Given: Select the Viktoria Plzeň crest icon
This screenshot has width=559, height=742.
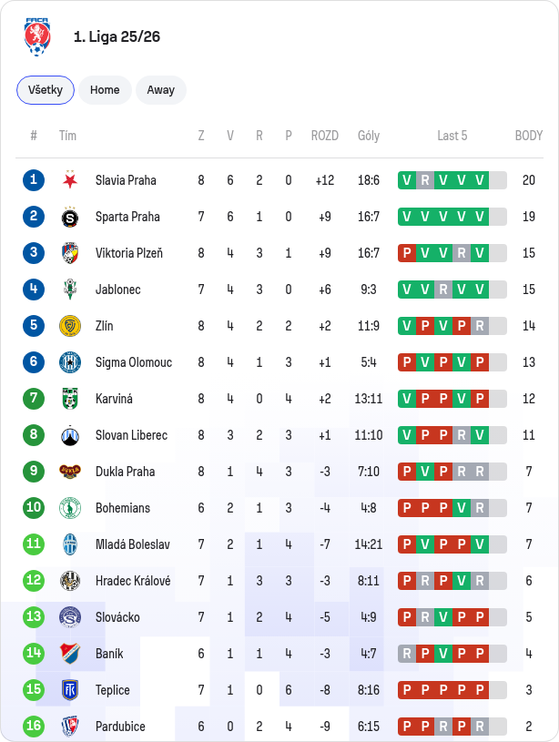Looking at the screenshot, I should tap(70, 253).
